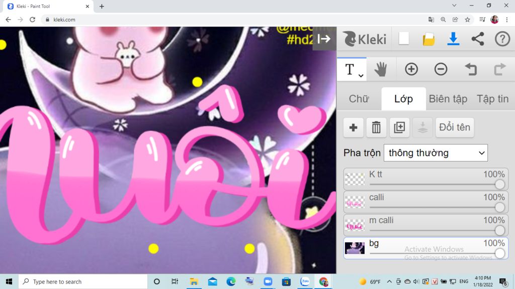Select the Hand pan tool
515x289 pixels.
[381, 69]
